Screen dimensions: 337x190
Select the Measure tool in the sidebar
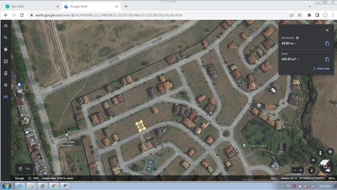(5, 97)
